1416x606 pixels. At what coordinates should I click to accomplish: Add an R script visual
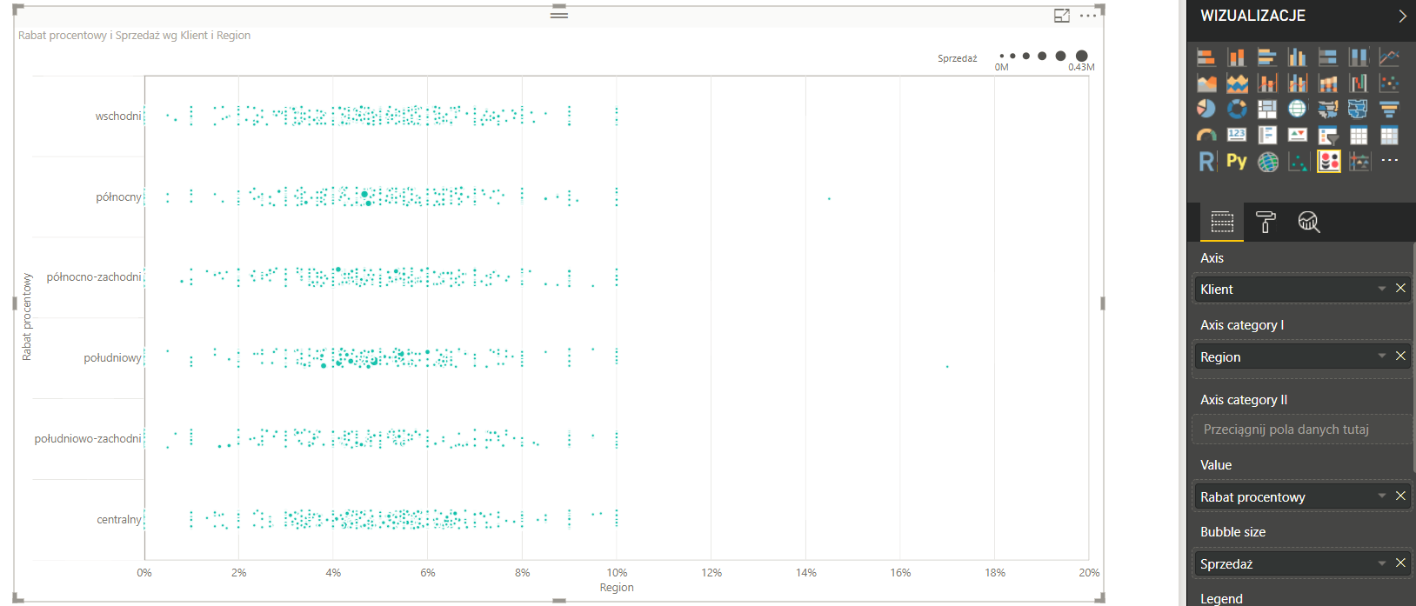1206,161
